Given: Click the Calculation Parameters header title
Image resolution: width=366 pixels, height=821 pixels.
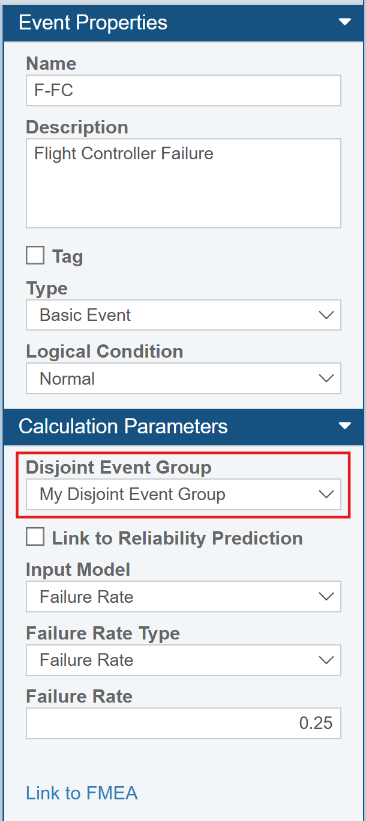Looking at the screenshot, I should tap(123, 426).
